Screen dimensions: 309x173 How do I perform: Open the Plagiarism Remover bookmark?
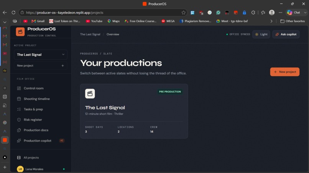pos(195,21)
